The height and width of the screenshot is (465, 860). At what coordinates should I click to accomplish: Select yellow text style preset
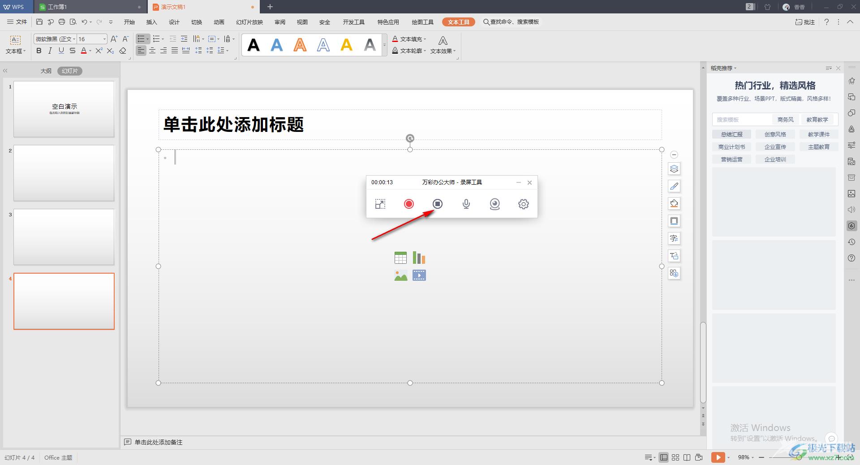pos(346,45)
